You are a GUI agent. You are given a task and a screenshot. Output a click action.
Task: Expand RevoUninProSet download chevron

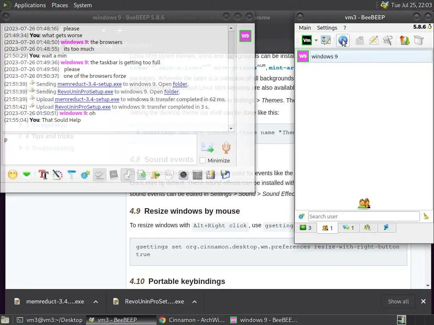[x=195, y=301]
